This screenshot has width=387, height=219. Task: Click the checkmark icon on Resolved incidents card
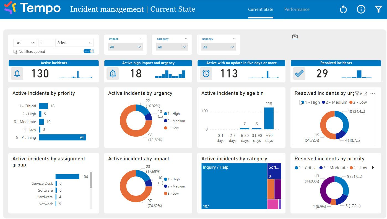299,74
